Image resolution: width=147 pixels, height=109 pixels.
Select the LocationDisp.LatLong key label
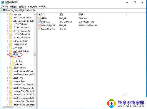23,105
